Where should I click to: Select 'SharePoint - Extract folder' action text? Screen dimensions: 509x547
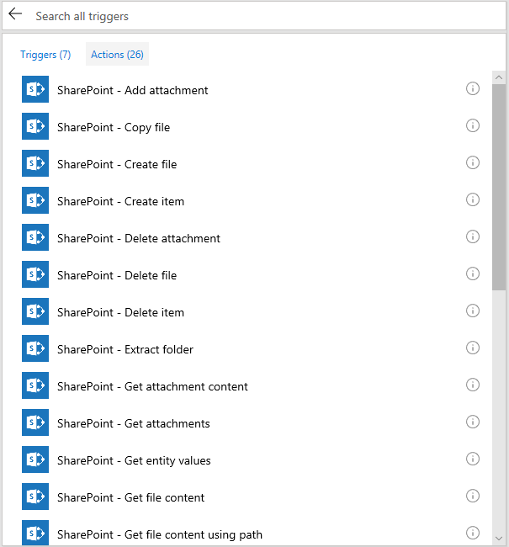pyautogui.click(x=125, y=349)
